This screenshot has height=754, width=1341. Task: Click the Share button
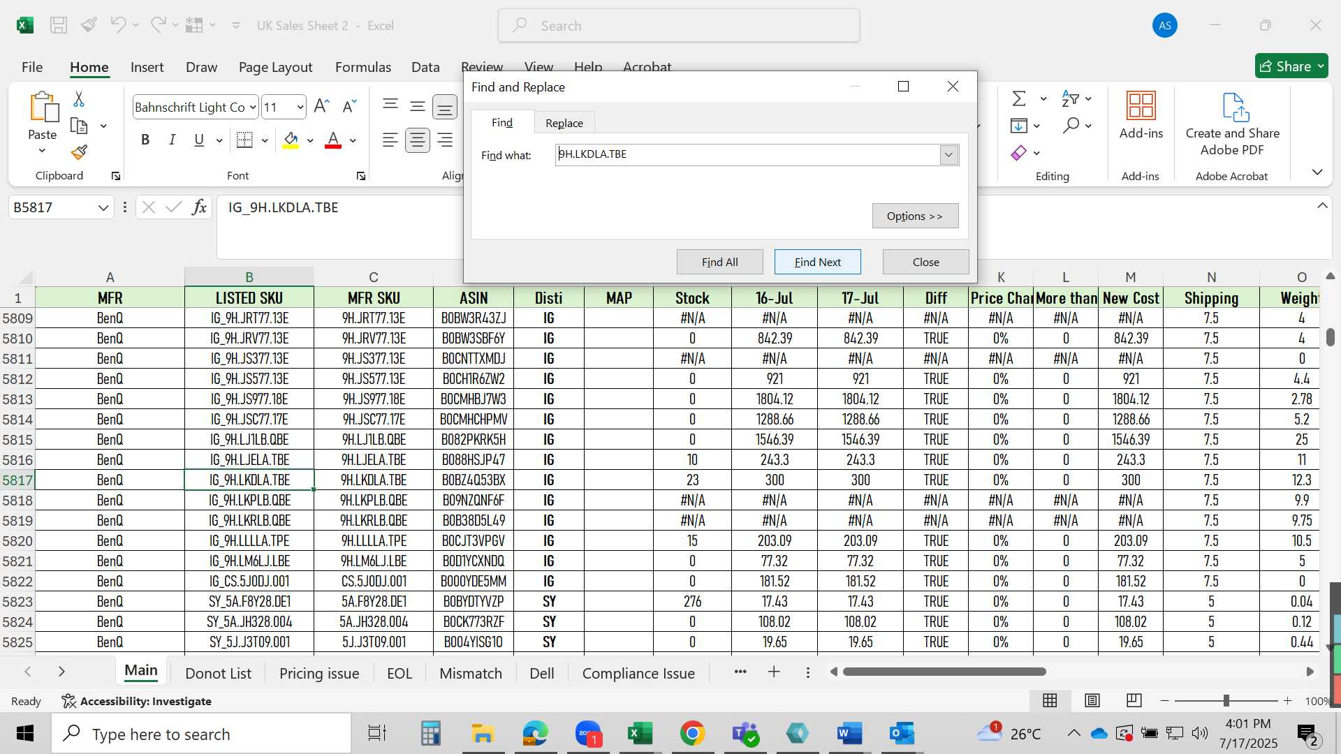[x=1291, y=66]
